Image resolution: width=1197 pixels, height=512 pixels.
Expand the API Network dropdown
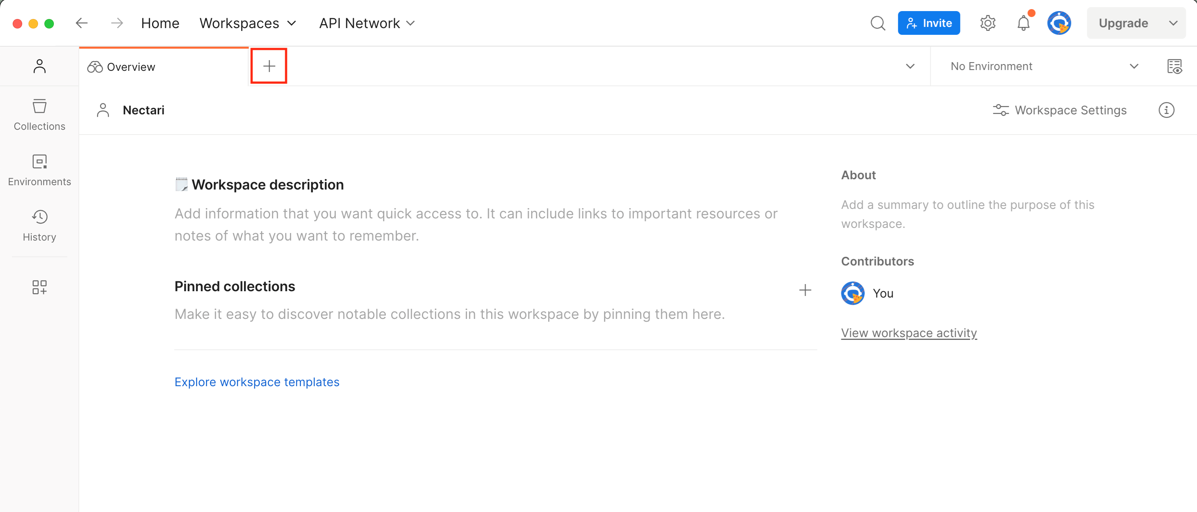click(367, 23)
